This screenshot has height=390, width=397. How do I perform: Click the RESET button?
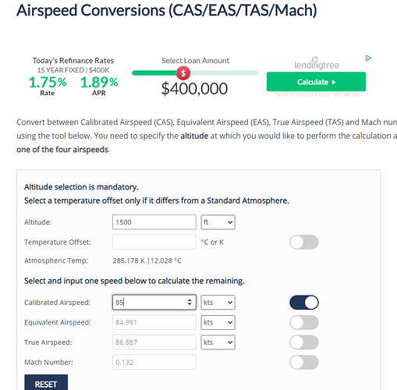46,384
